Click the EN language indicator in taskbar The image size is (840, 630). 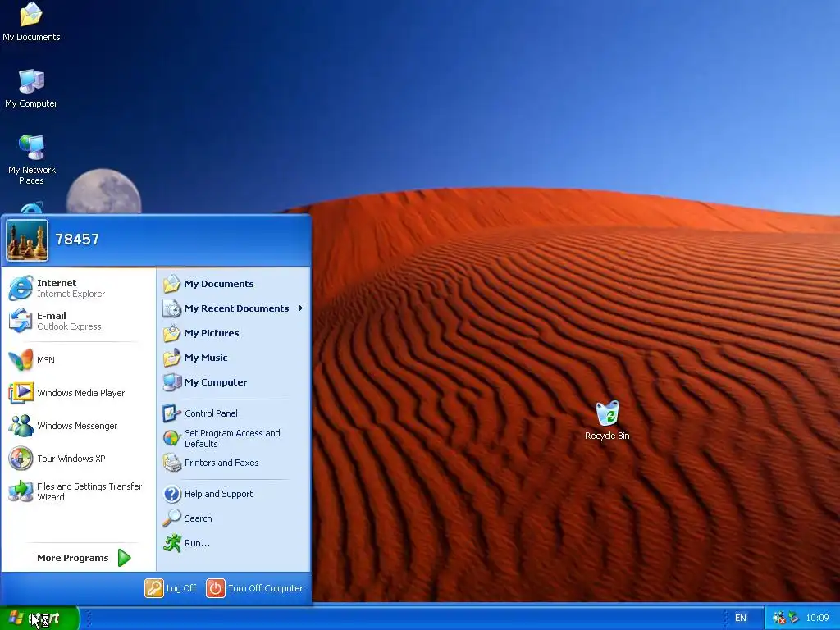coord(741,618)
